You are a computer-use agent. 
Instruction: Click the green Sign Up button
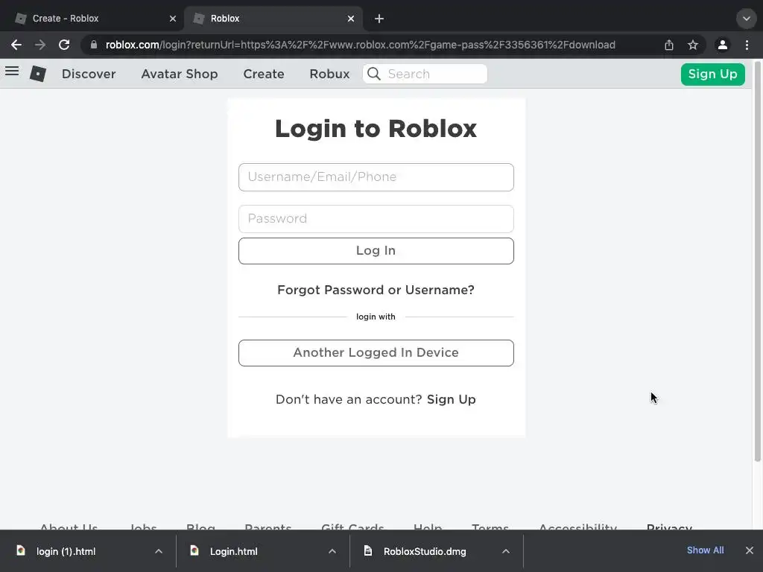pyautogui.click(x=713, y=74)
